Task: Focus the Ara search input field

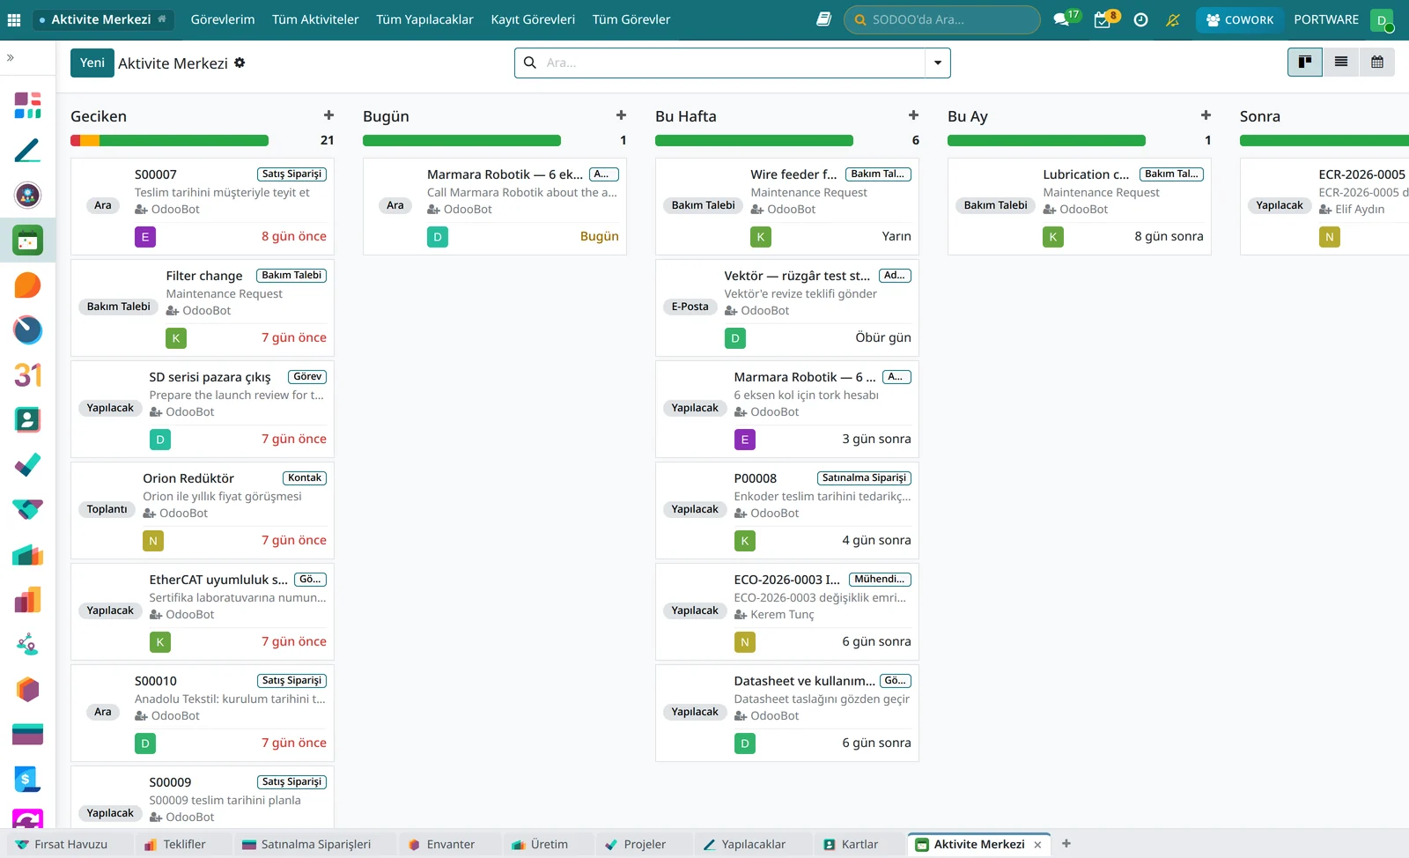Action: click(x=733, y=63)
